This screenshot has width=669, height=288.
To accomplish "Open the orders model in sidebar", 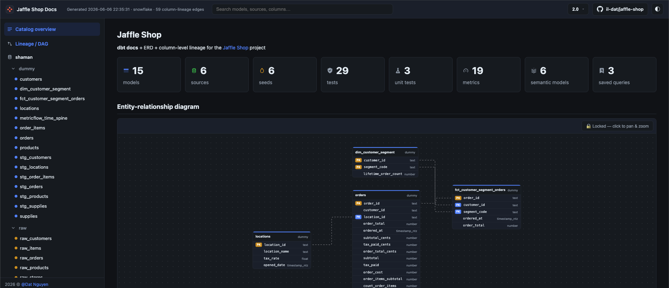I will (x=26, y=138).
